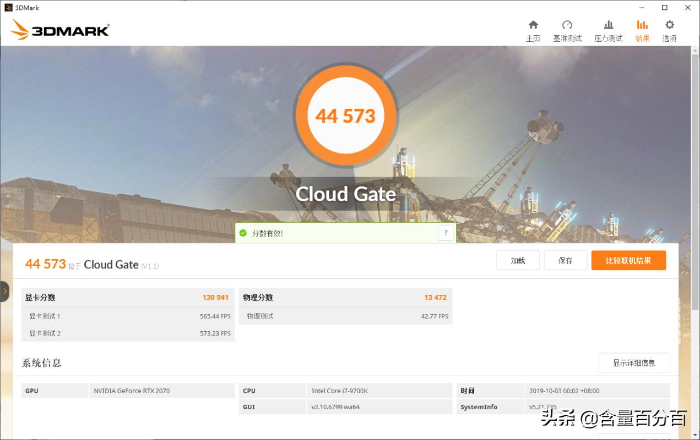700x440 pixels.
Task: Open the 压力测试 stress test tab
Action: click(x=608, y=31)
